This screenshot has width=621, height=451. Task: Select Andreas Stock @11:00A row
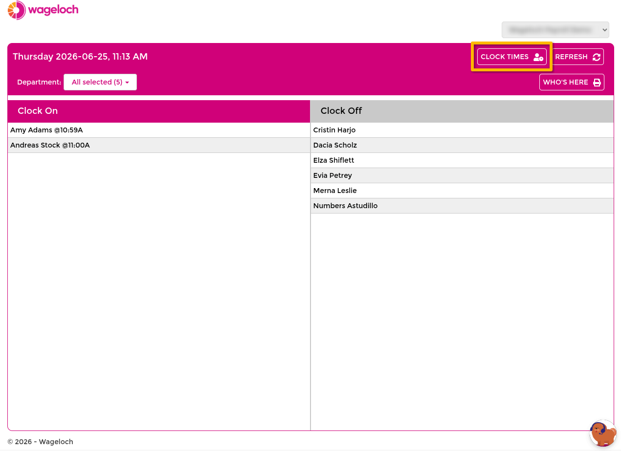pos(159,145)
